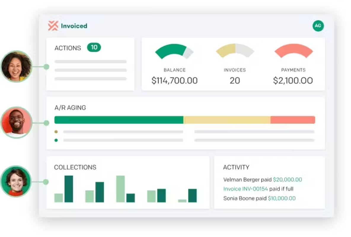Select the red Payments gauge
The image size is (351, 237).
coord(293,51)
